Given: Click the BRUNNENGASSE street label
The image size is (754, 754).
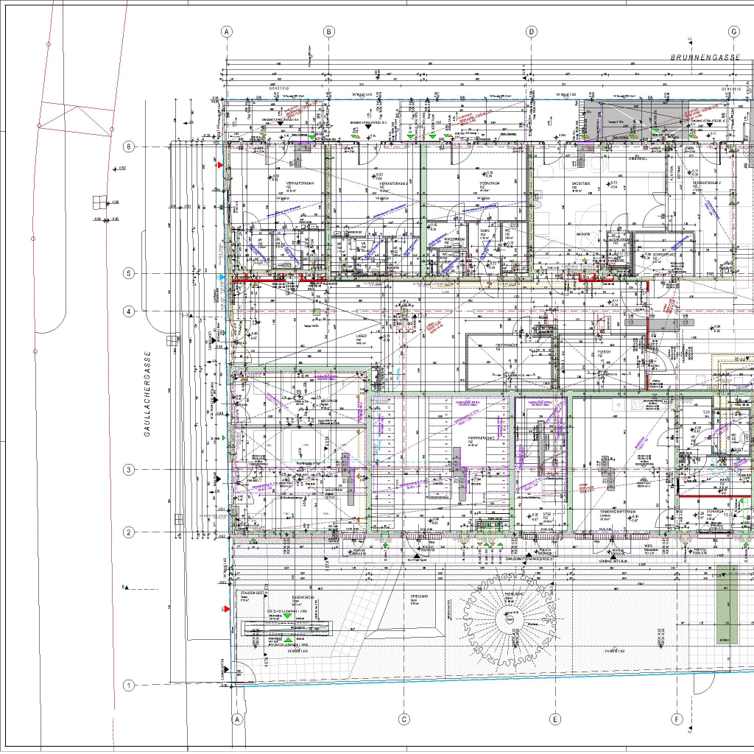Looking at the screenshot, I should (705, 57).
